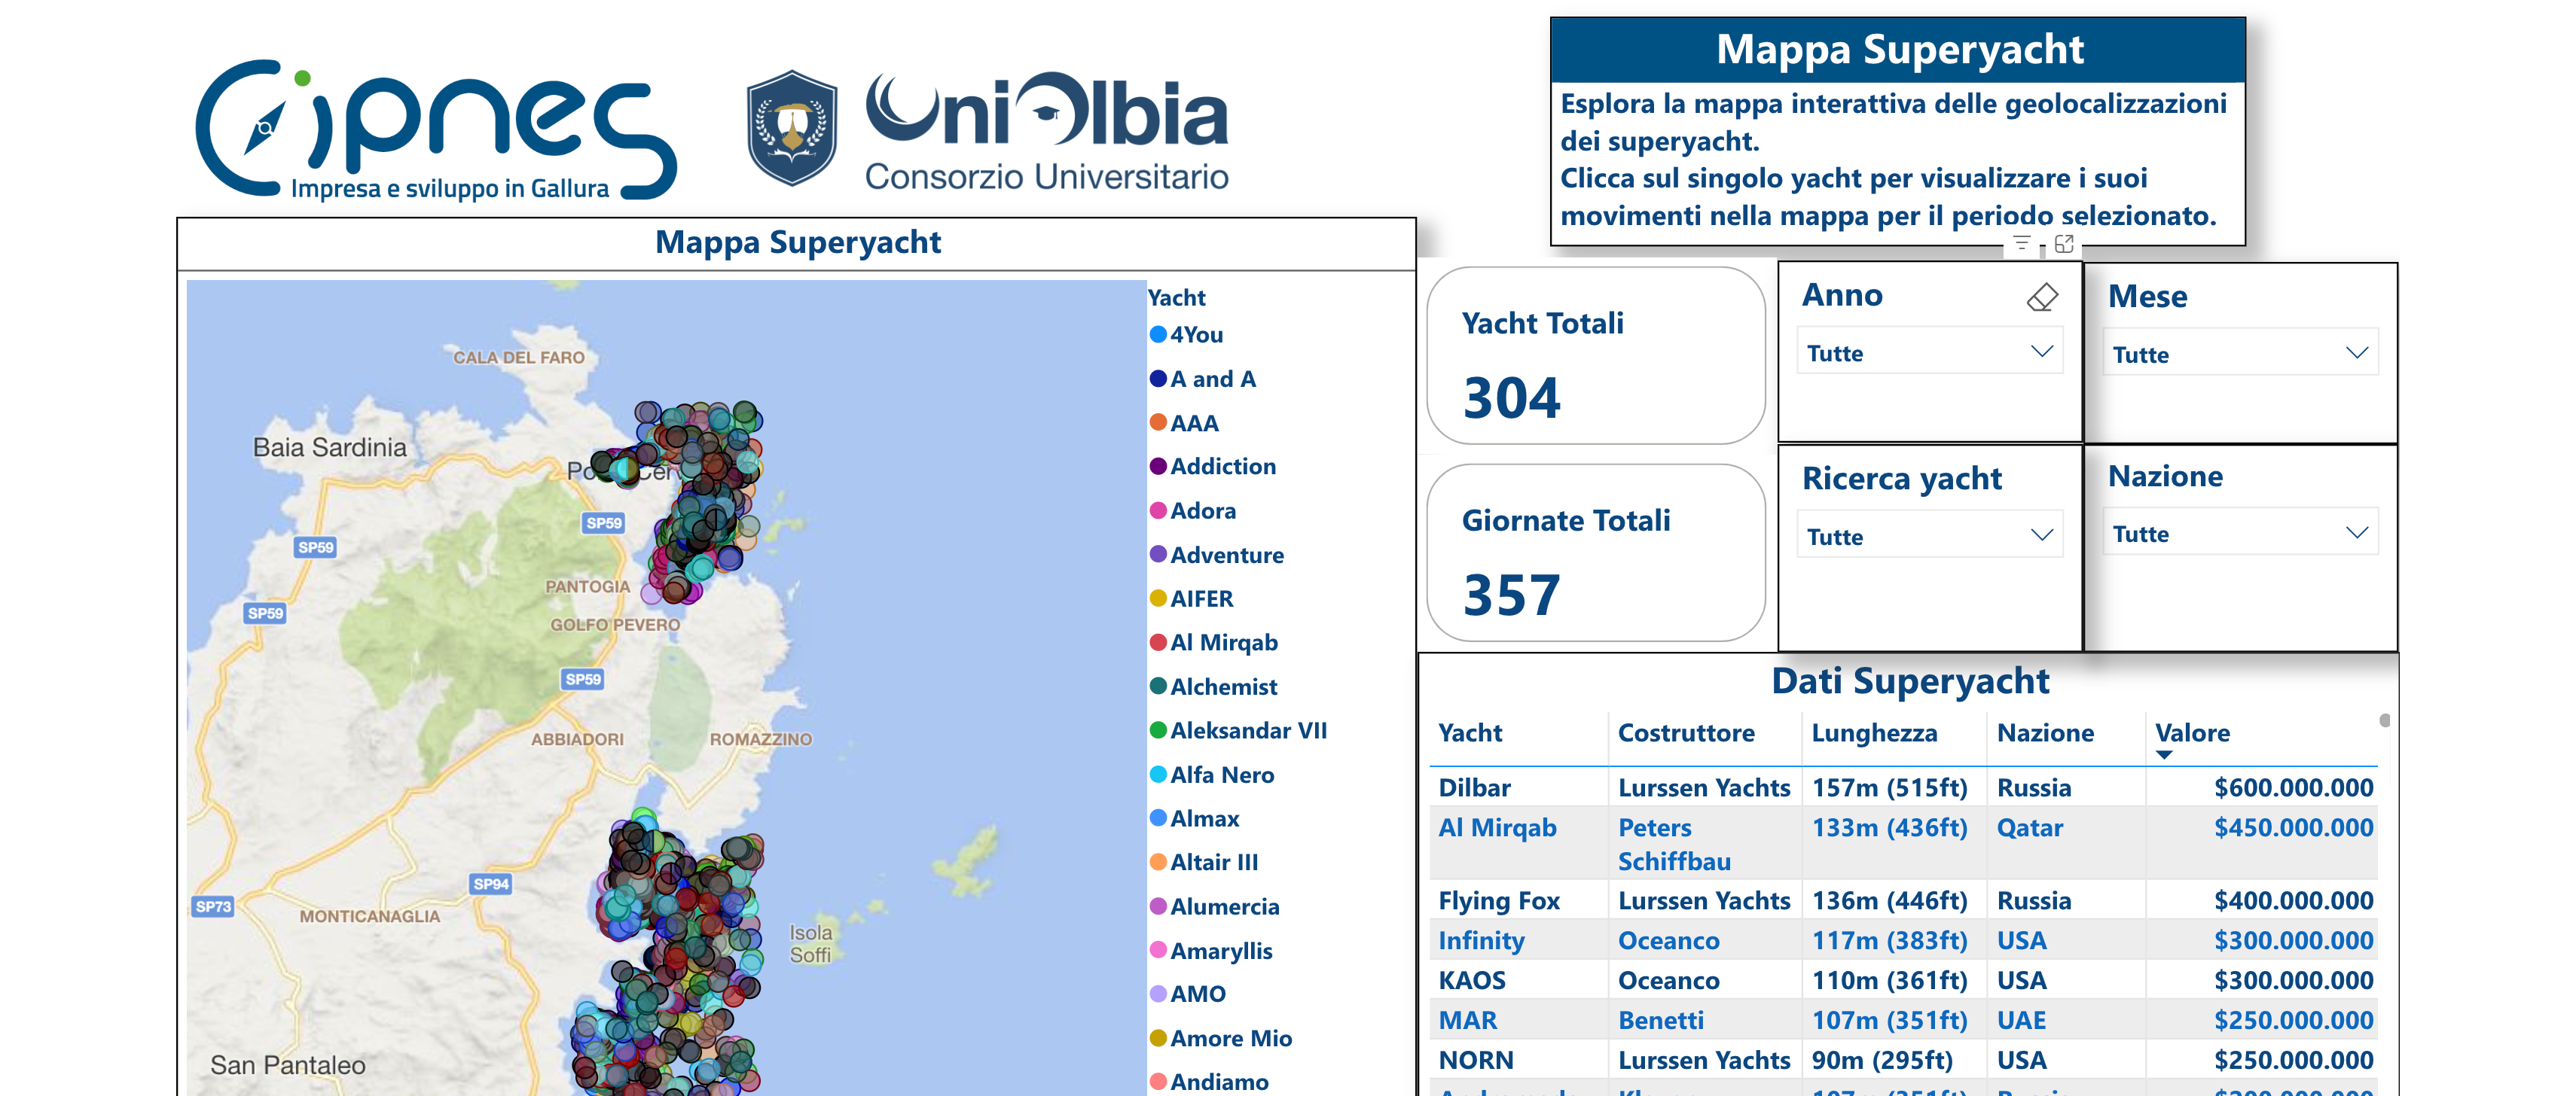Image resolution: width=2576 pixels, height=1096 pixels.
Task: Select Aleksandar VII in the yacht legend
Action: (1238, 730)
